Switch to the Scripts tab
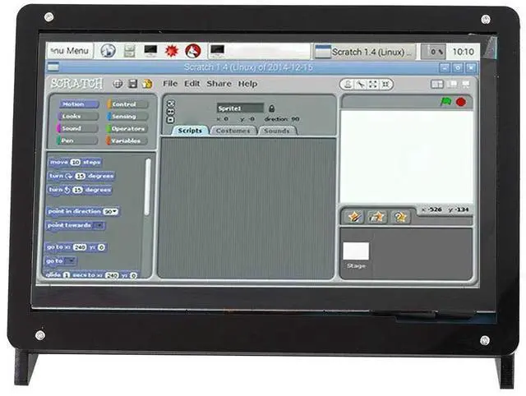The image size is (526, 396). coord(190,131)
